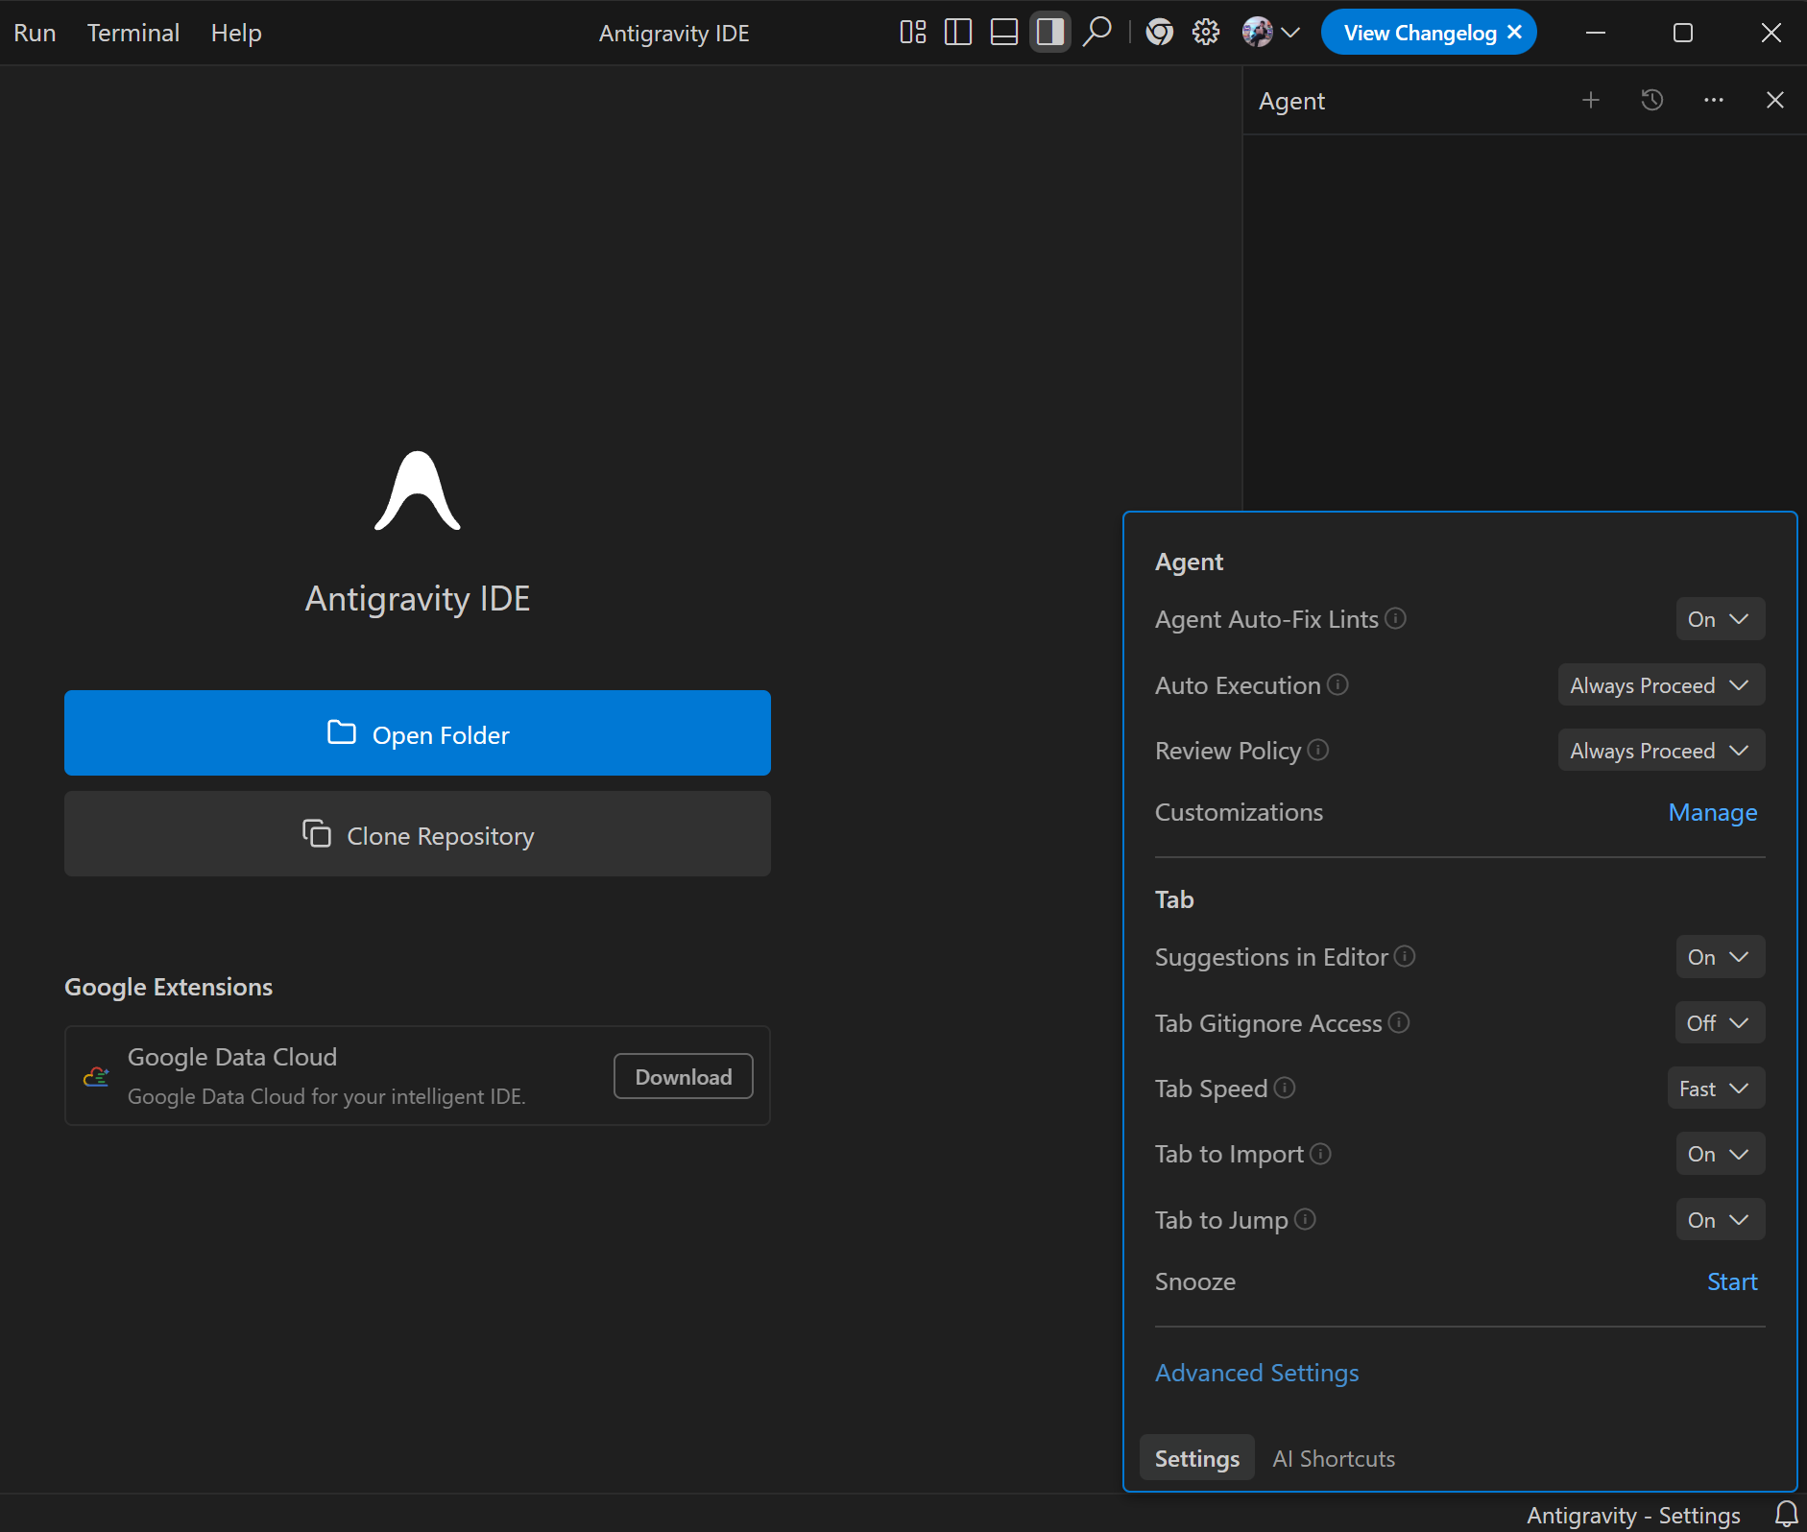The image size is (1807, 1532).
Task: Toggle the bottom panel layout icon
Action: pyautogui.click(x=1004, y=33)
